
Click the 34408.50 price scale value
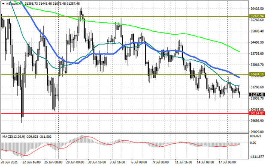[x=257, y=42]
